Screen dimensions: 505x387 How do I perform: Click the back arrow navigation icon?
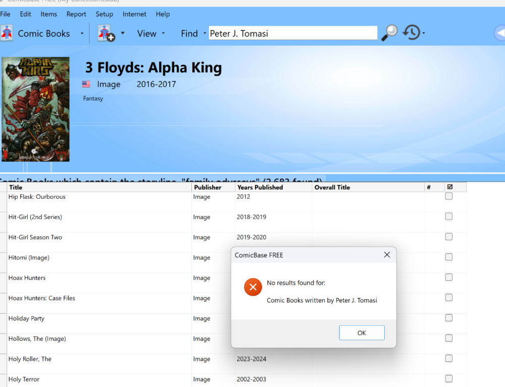pos(499,33)
